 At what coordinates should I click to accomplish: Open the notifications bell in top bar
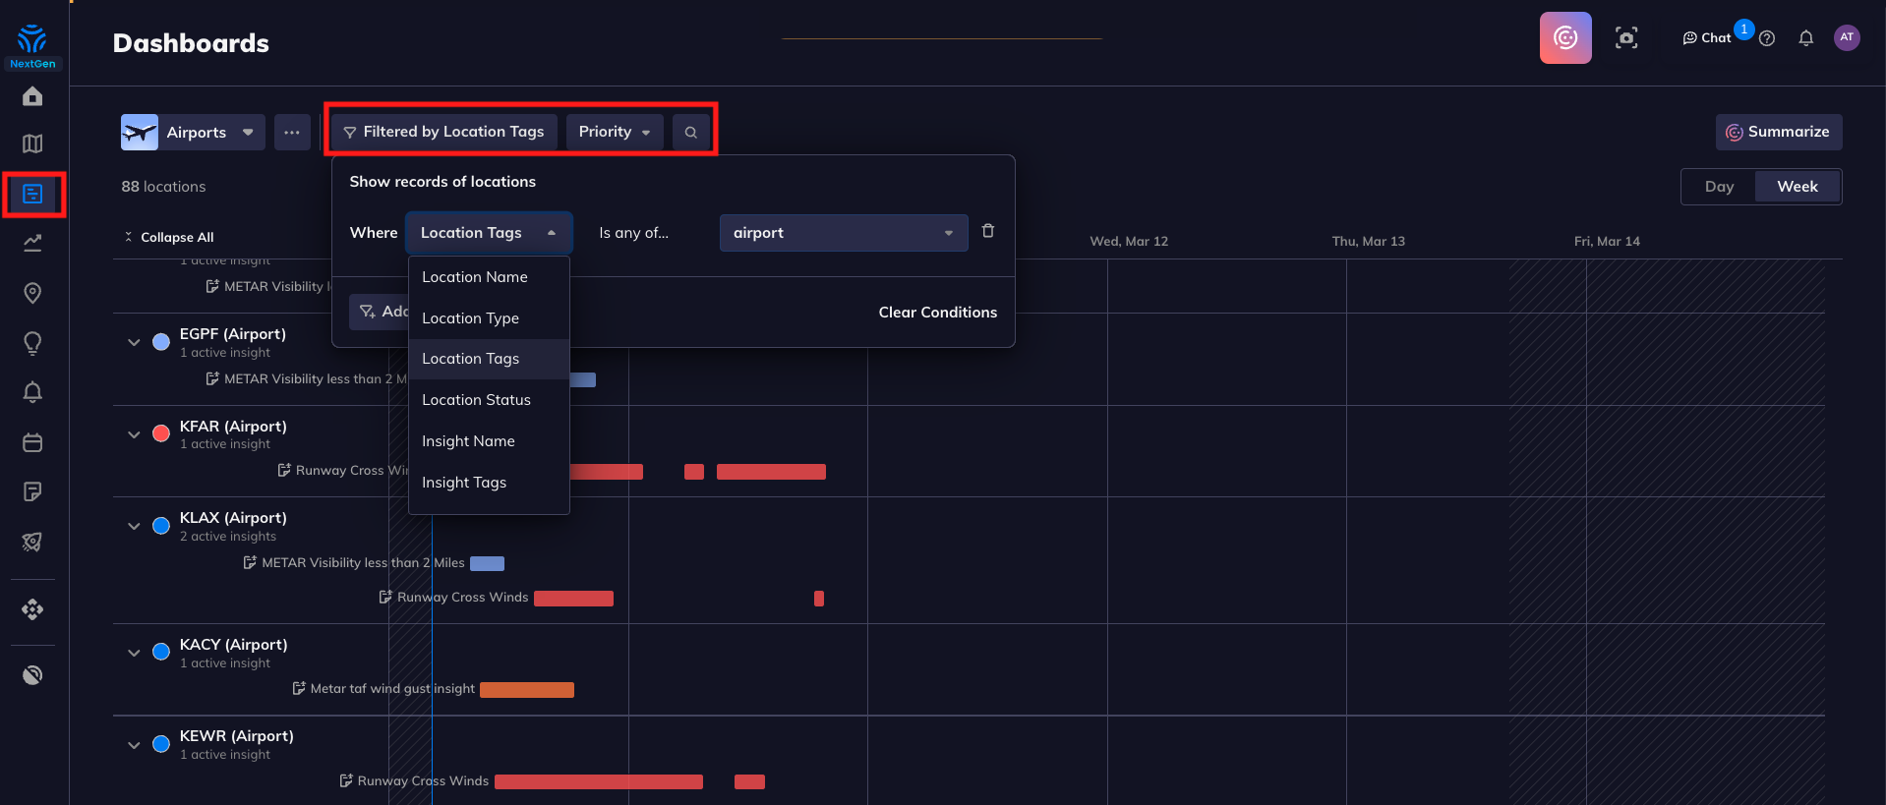click(1805, 38)
